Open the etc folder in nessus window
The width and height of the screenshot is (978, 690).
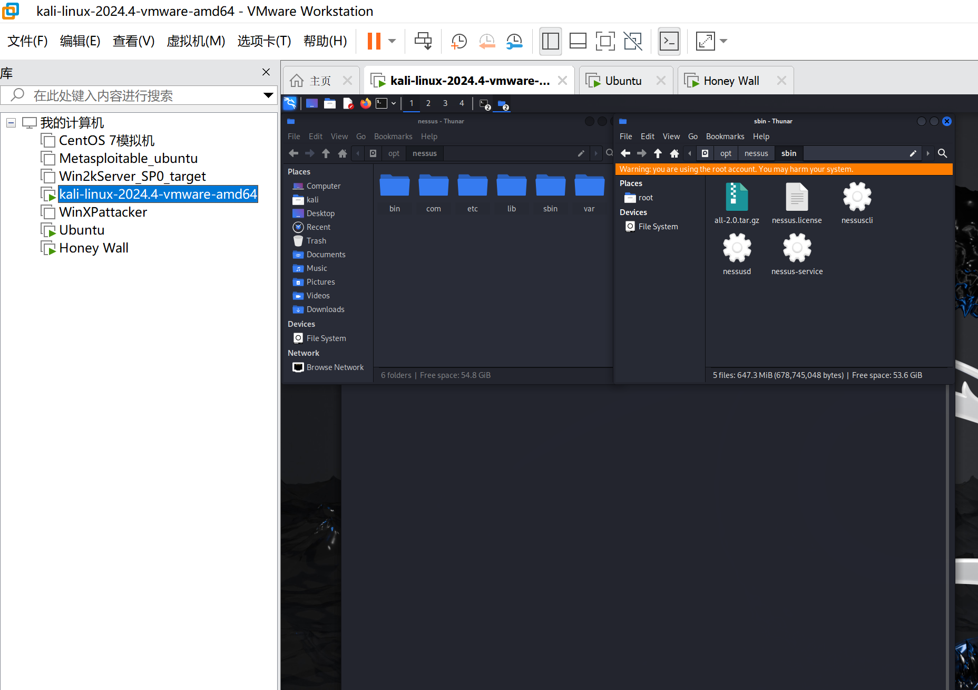click(473, 193)
